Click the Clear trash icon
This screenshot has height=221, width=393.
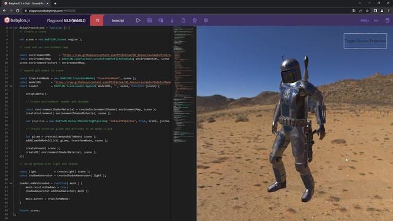[195, 20]
